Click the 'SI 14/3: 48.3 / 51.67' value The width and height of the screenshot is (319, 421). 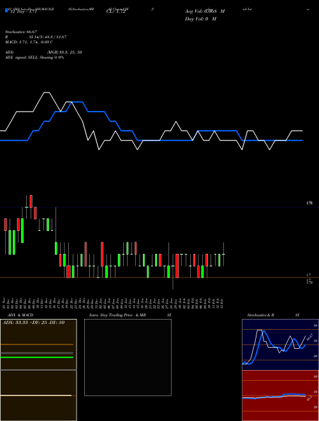tap(48, 37)
